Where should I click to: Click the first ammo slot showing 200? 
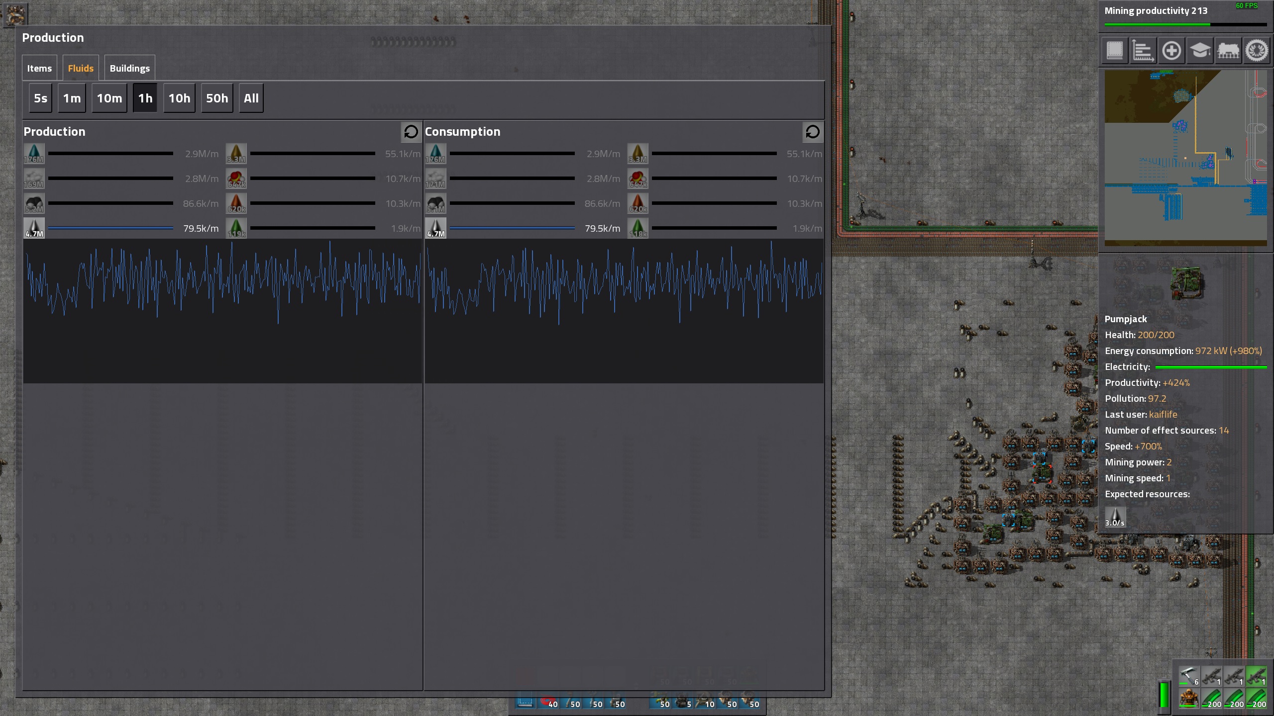tap(1211, 699)
